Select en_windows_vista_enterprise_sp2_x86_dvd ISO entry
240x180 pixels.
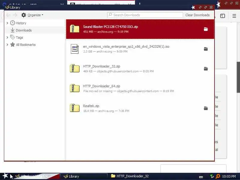(140, 49)
